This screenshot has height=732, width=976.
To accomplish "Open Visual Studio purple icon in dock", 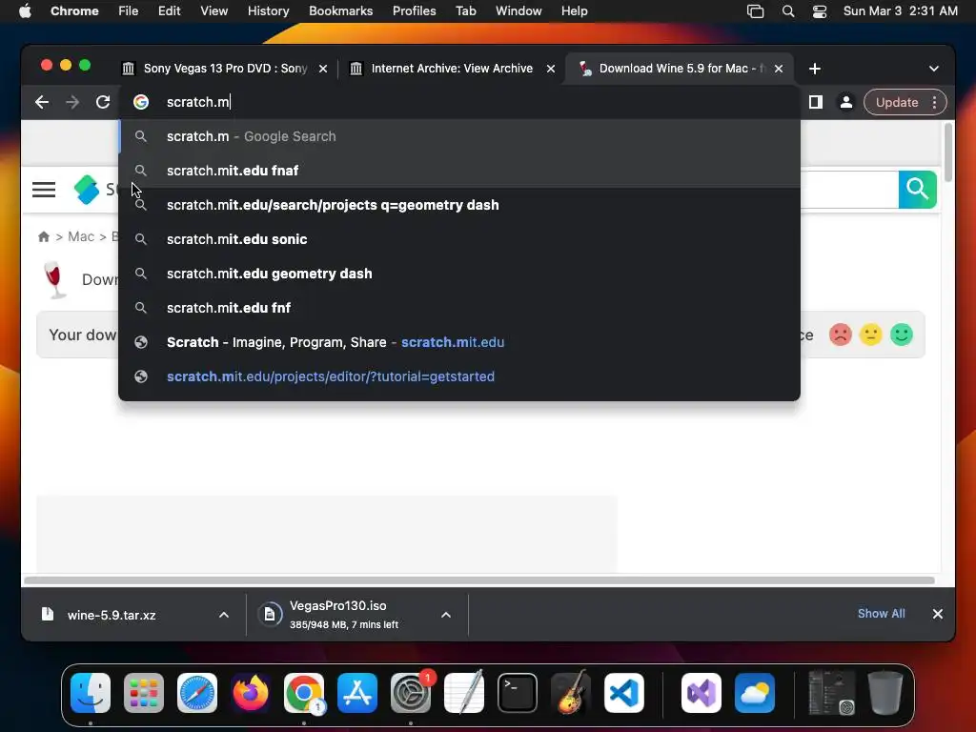I will coord(701,693).
